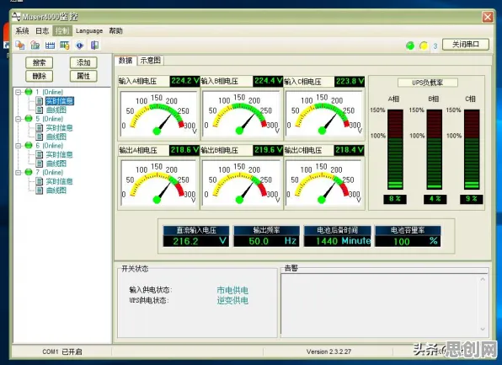This screenshot has height=365, width=502.
Task: Collapse device 7 (Online) tree node
Action: coord(19,173)
